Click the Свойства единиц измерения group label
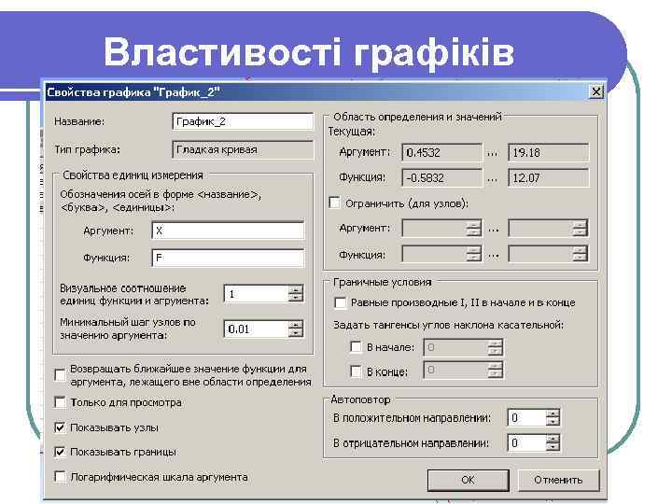The width and height of the screenshot is (672, 504). pos(133,175)
